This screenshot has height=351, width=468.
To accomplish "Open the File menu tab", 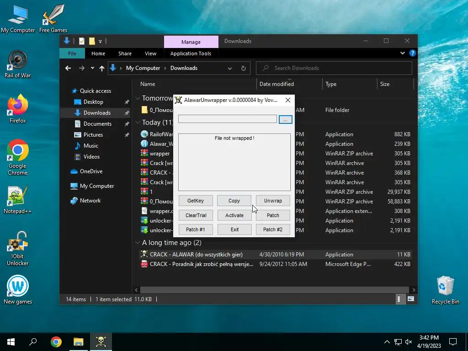I will coord(72,53).
